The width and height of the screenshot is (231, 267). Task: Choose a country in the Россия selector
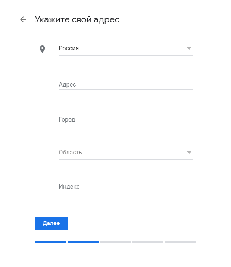119,48
